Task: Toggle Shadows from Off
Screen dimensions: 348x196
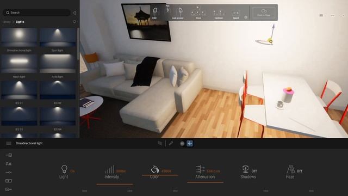Action: pos(254,171)
